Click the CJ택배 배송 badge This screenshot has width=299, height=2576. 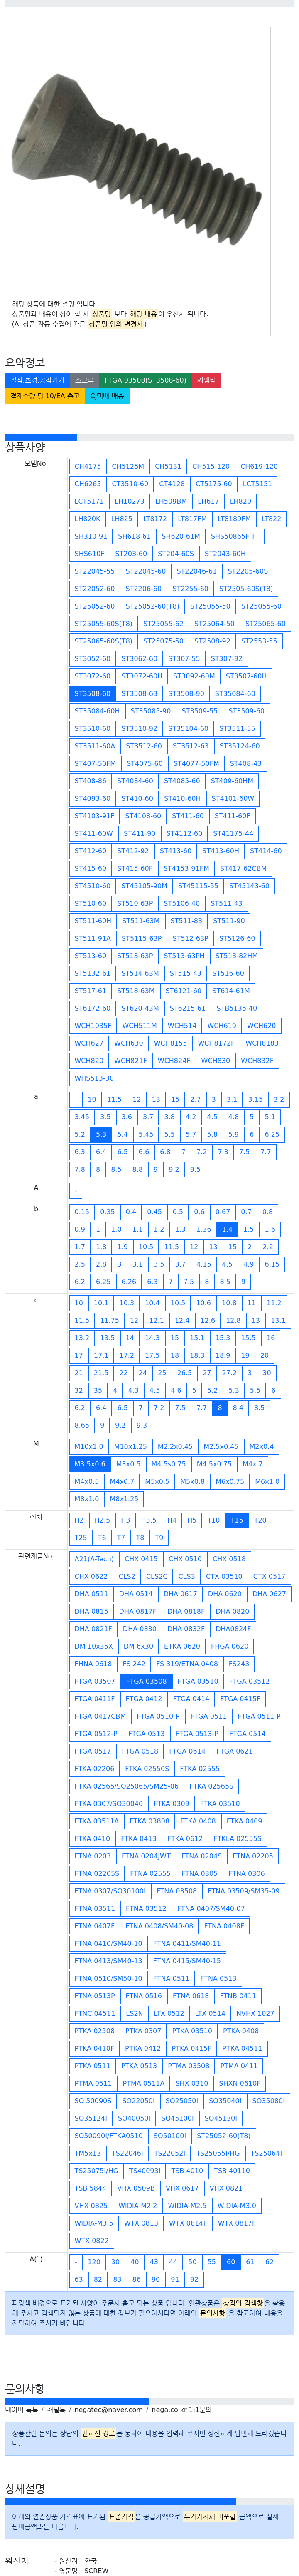pyautogui.click(x=107, y=396)
